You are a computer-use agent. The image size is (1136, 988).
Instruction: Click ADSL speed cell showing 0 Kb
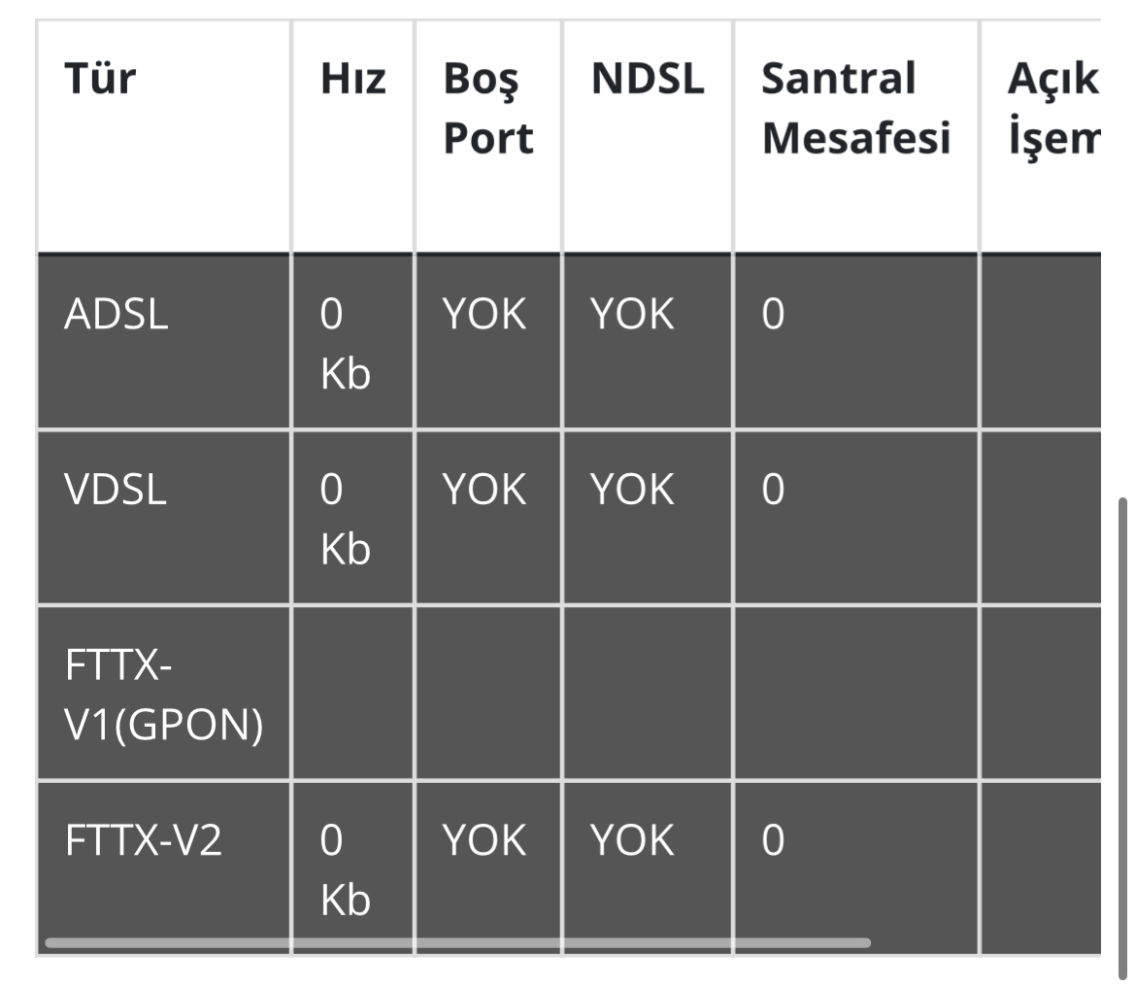[x=347, y=345]
